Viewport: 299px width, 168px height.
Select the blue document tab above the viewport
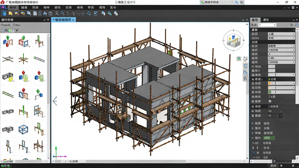pos(63,20)
